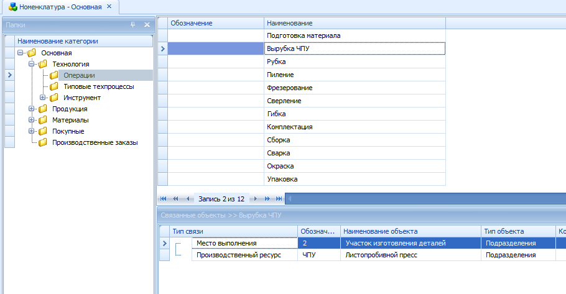Image resolution: width=566 pixels, height=294 pixels.
Task: Sort by Обозначение column header
Action: (x=216, y=23)
